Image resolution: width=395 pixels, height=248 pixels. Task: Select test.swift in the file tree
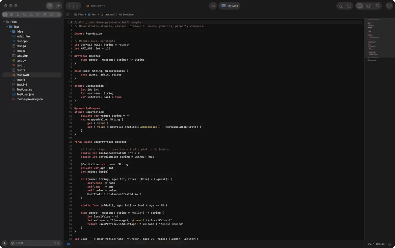click(x=32, y=75)
